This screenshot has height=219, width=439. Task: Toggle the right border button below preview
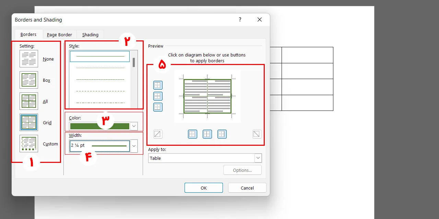point(222,134)
